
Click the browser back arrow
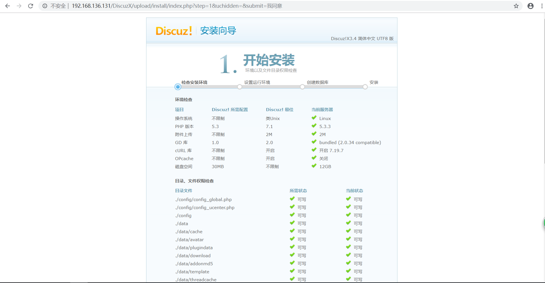coord(7,6)
